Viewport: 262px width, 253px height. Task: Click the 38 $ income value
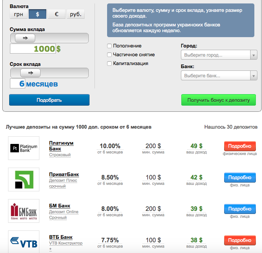[197, 240]
